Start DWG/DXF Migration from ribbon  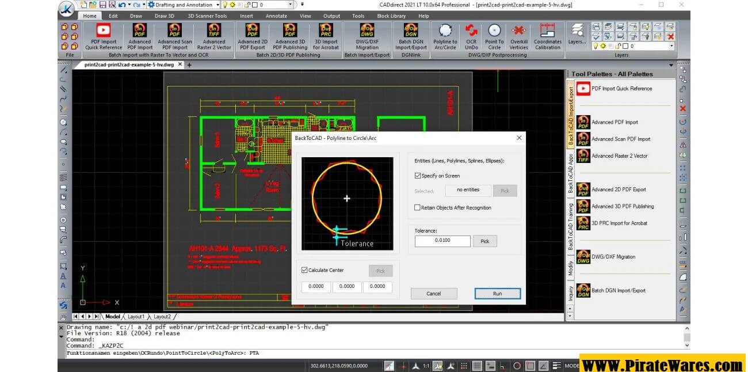(x=367, y=36)
